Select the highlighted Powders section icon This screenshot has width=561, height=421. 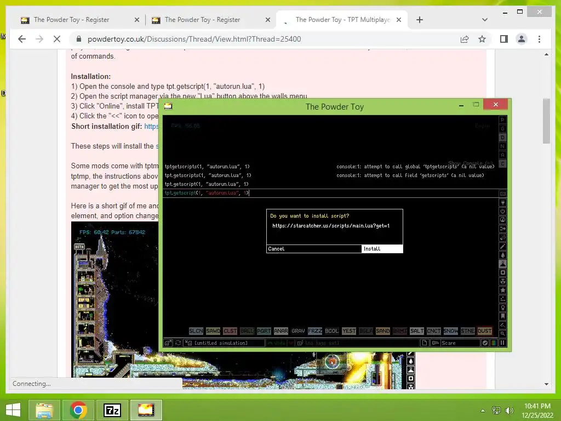[503, 264]
